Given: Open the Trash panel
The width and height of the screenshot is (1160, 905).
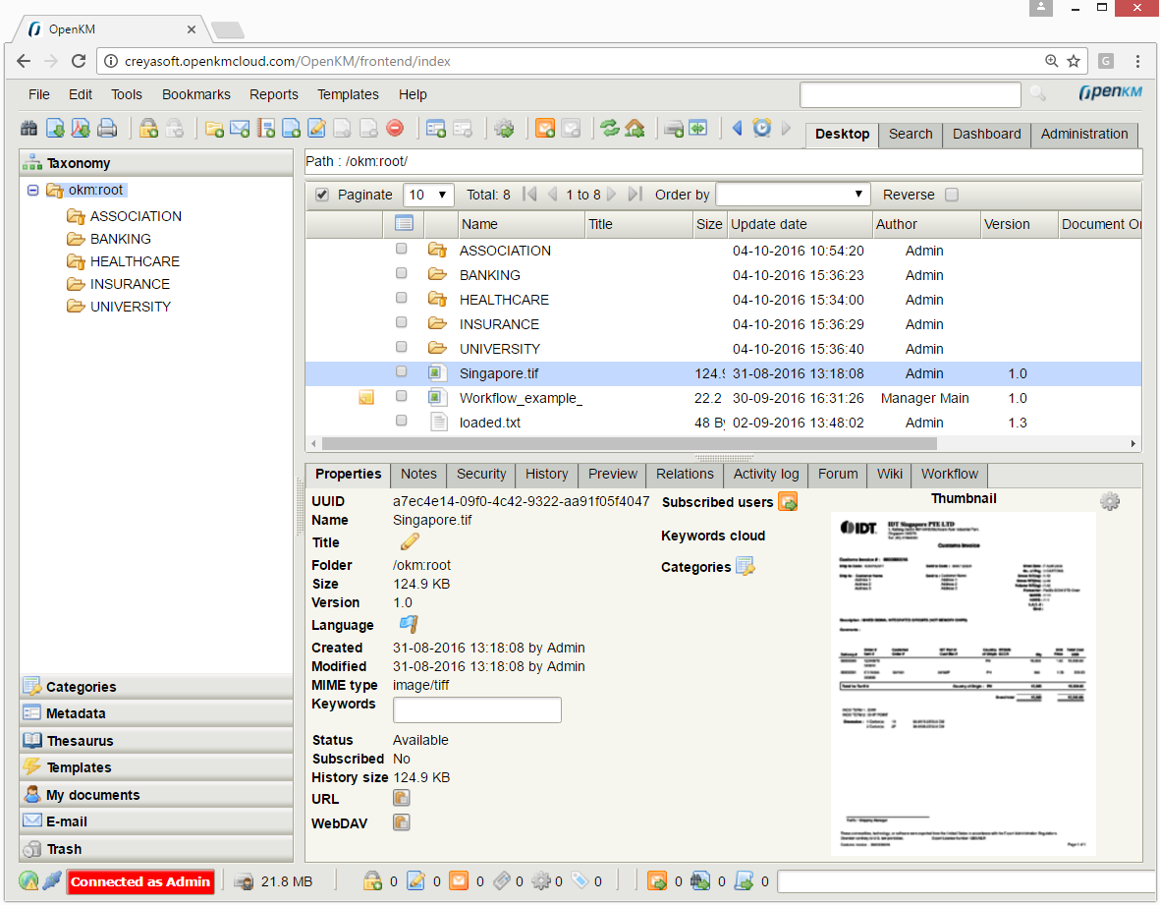Looking at the screenshot, I should pyautogui.click(x=64, y=848).
